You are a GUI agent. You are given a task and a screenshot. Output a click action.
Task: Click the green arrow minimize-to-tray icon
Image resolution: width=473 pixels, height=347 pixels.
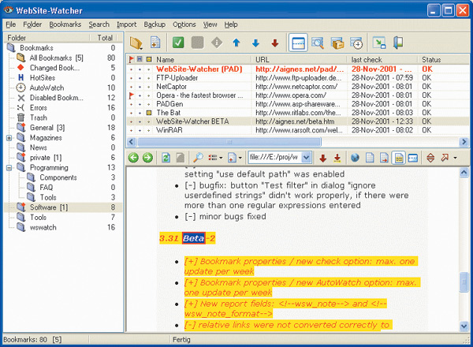379,43
